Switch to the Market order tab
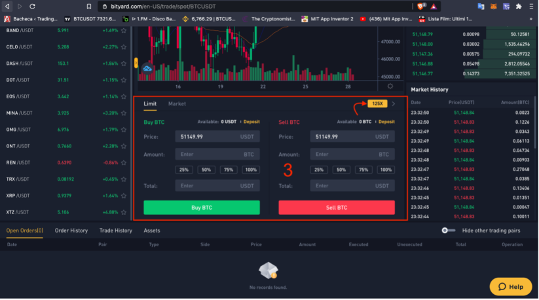 (x=177, y=103)
